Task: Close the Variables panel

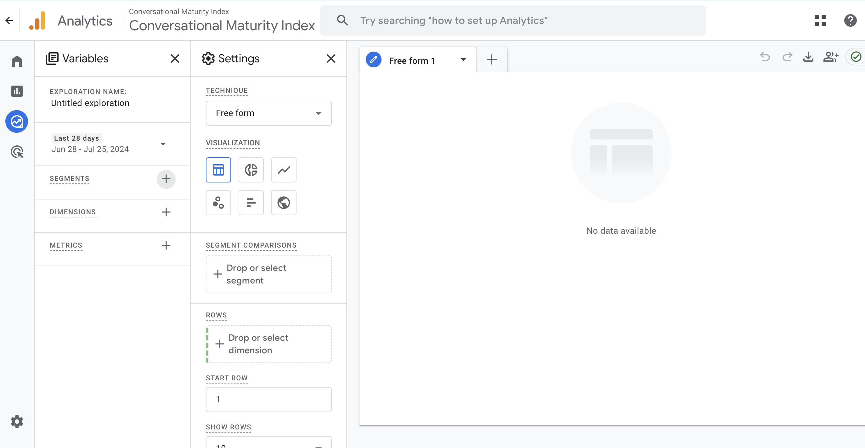Action: point(175,59)
